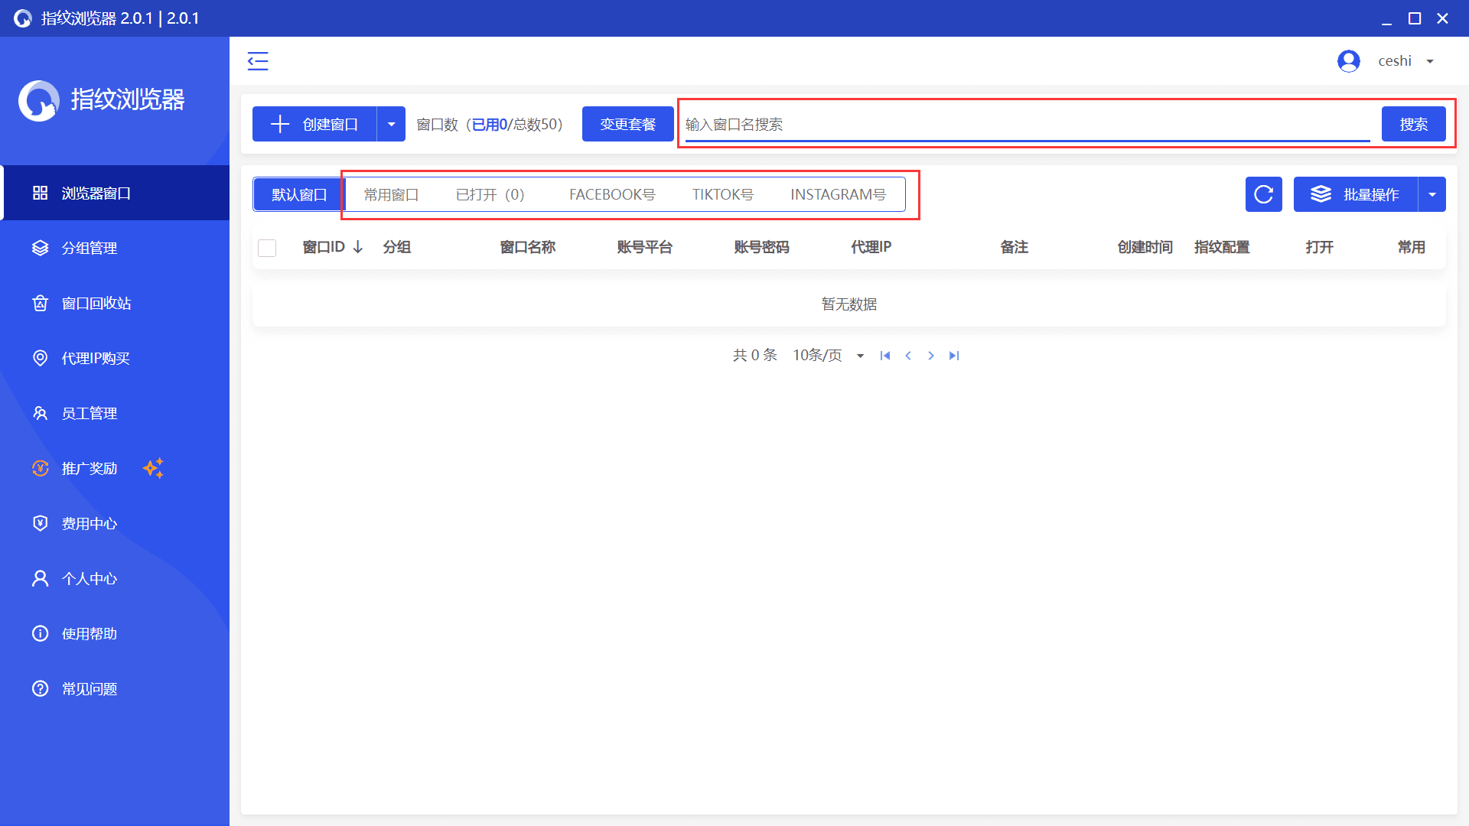The width and height of the screenshot is (1469, 826).
Task: Open the 使用帮助 help section
Action: (x=90, y=633)
